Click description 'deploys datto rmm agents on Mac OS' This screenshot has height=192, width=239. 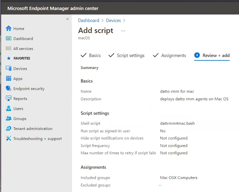194,99
